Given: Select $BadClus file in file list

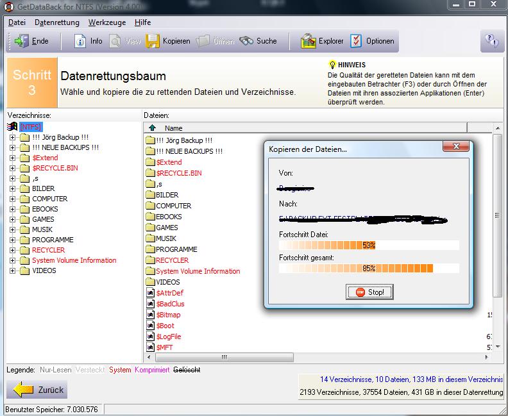Looking at the screenshot, I should (170, 304).
